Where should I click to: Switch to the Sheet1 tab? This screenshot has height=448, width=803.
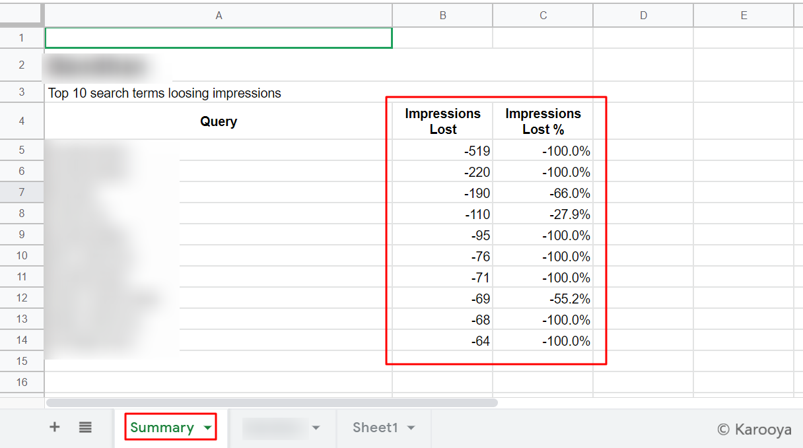[376, 428]
